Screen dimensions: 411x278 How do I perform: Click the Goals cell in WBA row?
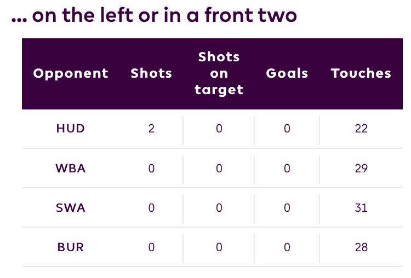tap(287, 169)
